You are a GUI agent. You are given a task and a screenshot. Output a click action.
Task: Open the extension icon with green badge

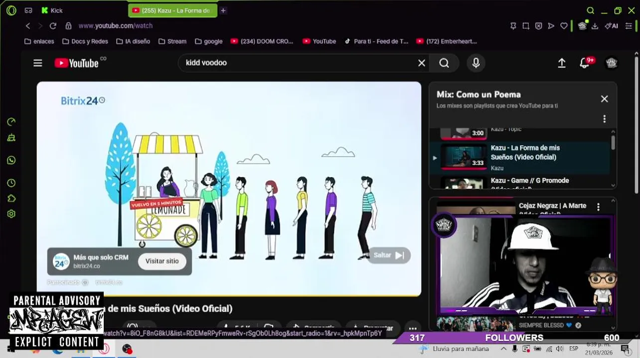pos(582,25)
